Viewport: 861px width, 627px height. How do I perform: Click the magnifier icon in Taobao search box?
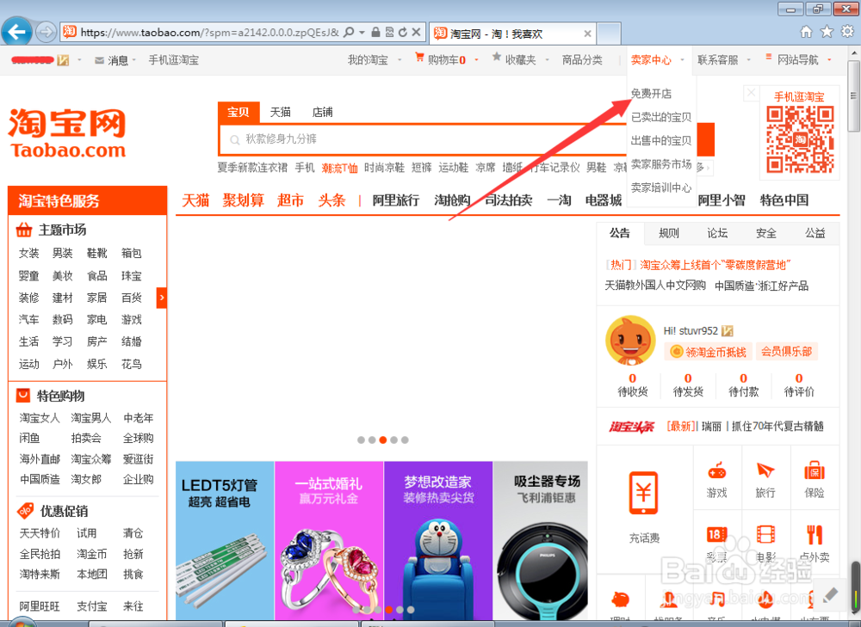coord(234,140)
